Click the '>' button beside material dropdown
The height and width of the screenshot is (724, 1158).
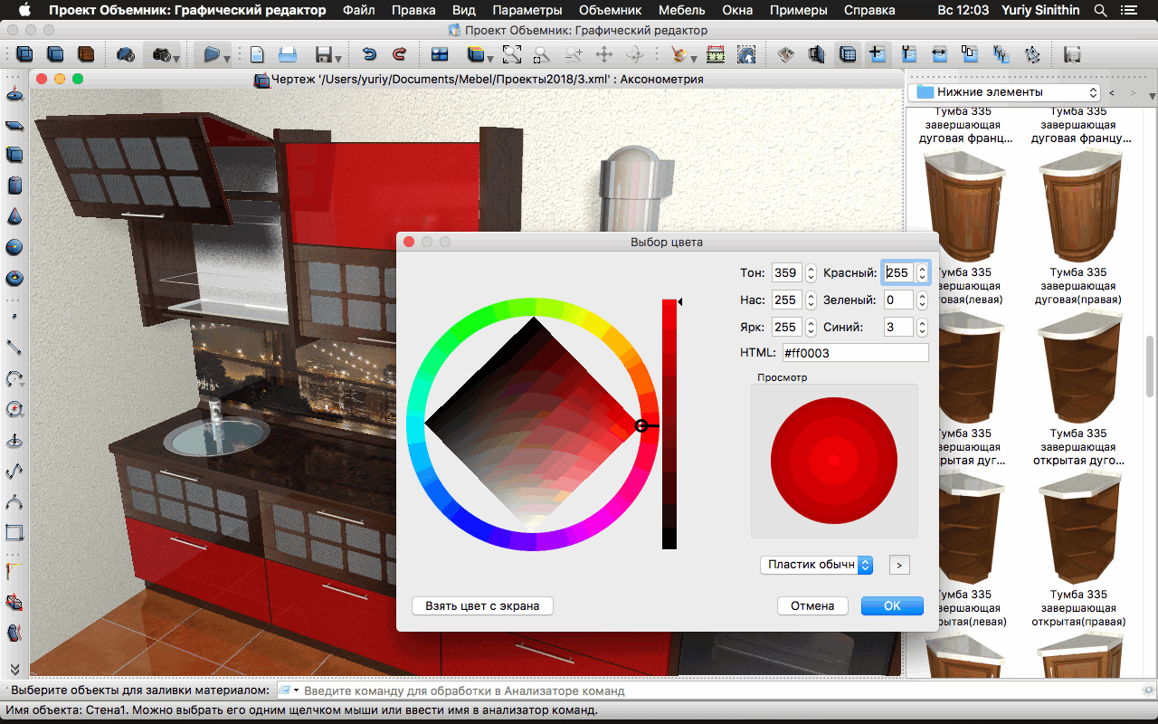898,565
